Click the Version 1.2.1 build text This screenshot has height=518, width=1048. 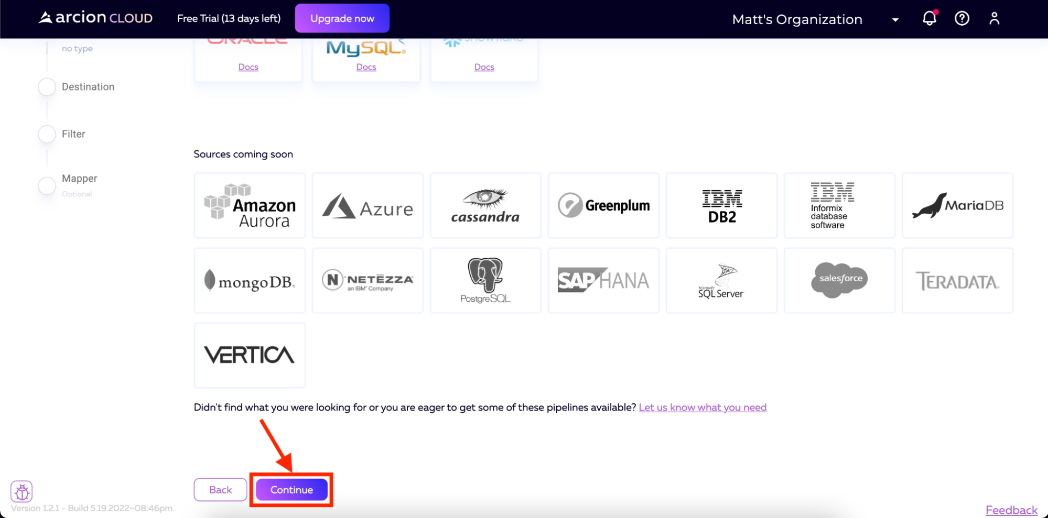pos(91,508)
